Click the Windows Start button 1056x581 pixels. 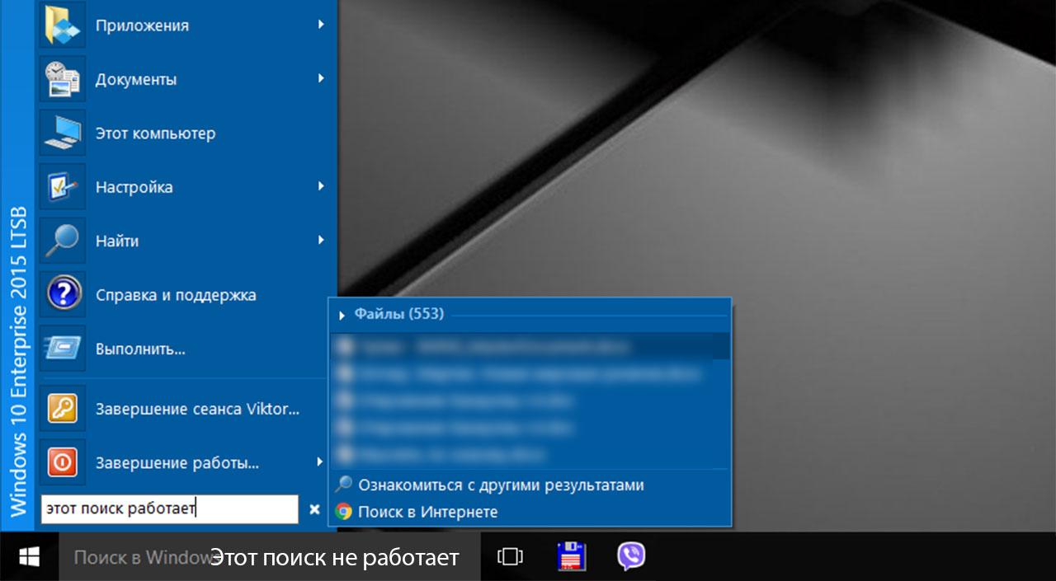30,557
